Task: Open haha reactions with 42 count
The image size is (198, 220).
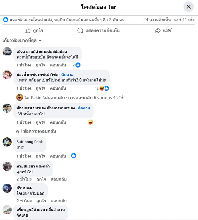Action: click(x=102, y=88)
